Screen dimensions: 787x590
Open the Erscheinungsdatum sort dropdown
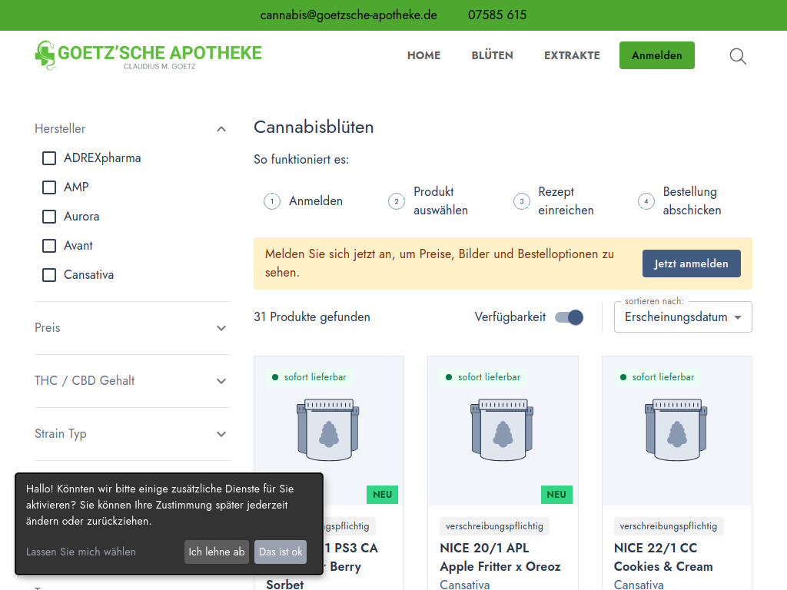point(682,317)
